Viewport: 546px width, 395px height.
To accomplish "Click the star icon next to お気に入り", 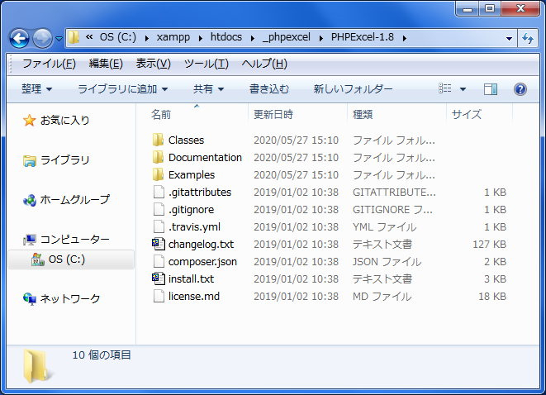I will tap(29, 120).
